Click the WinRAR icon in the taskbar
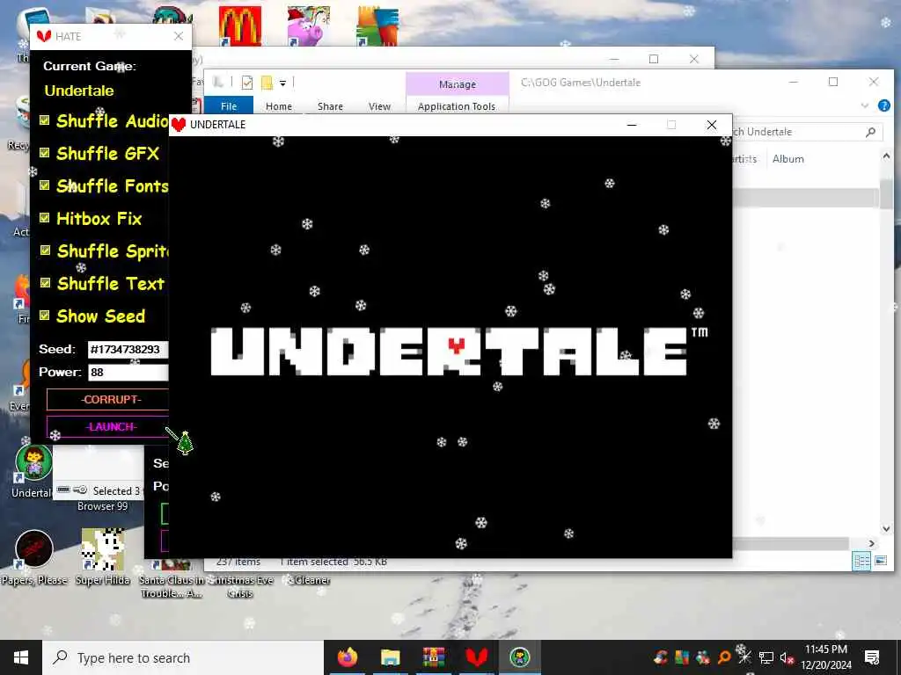 tap(433, 657)
